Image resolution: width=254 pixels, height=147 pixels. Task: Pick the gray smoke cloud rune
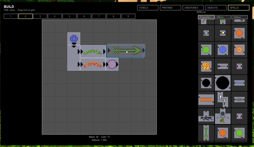206,33
